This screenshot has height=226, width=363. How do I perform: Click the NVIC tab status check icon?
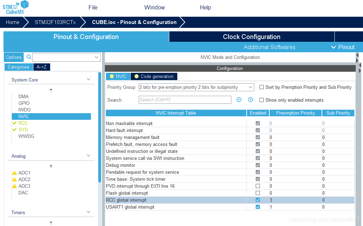click(112, 76)
